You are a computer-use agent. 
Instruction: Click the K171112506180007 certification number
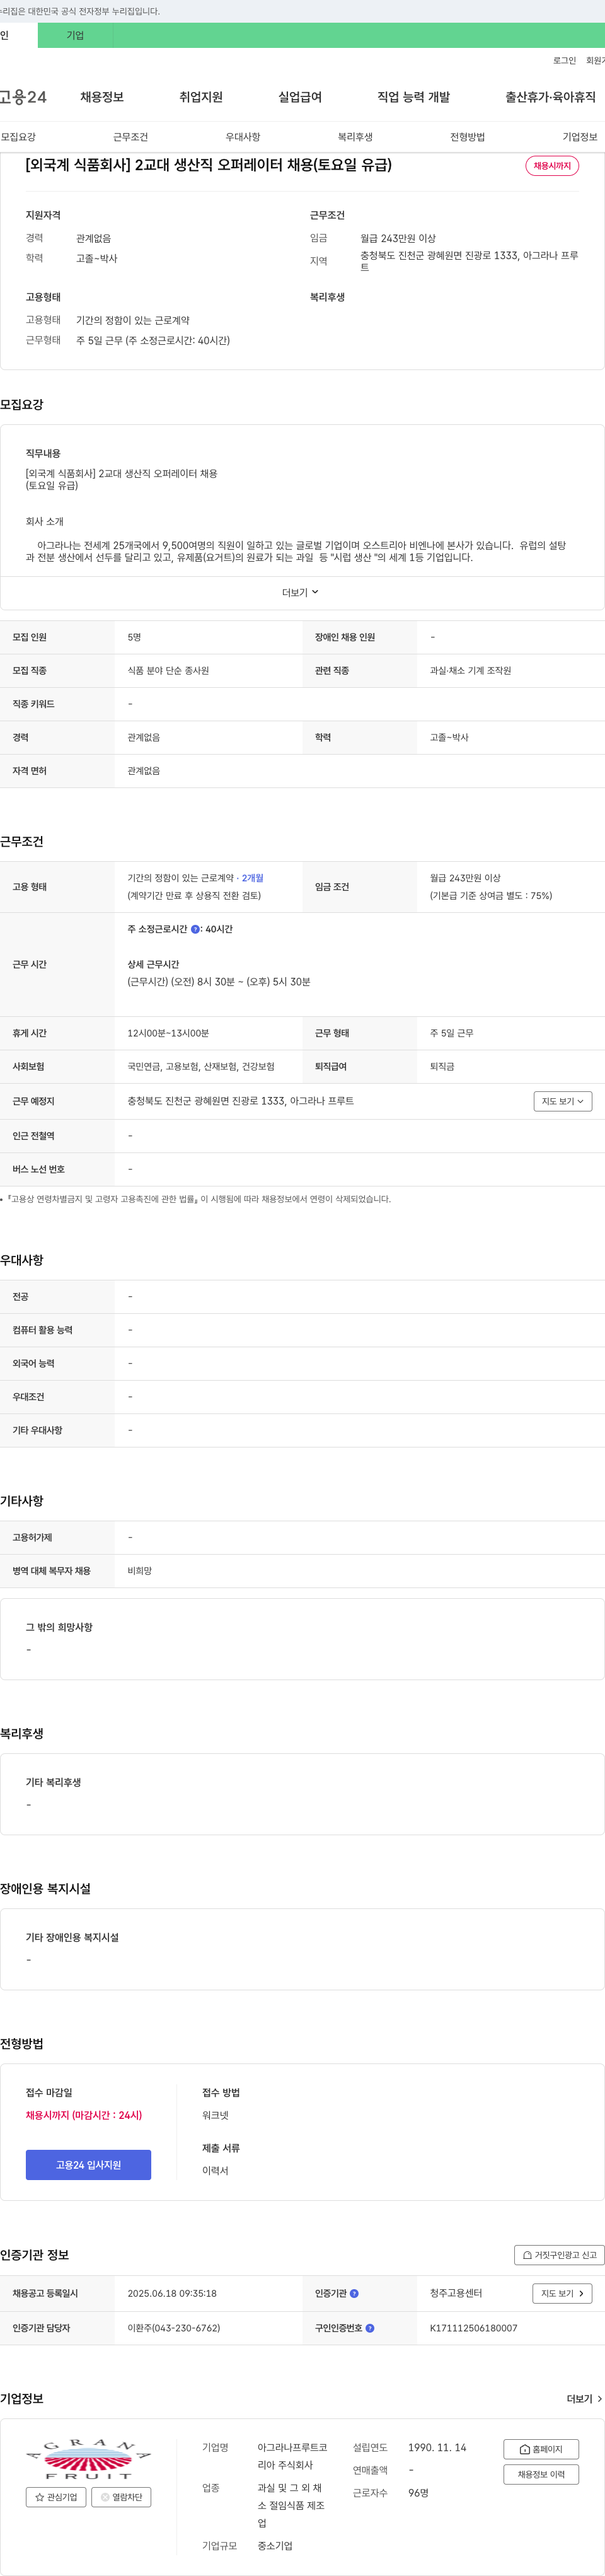pyautogui.click(x=474, y=2328)
